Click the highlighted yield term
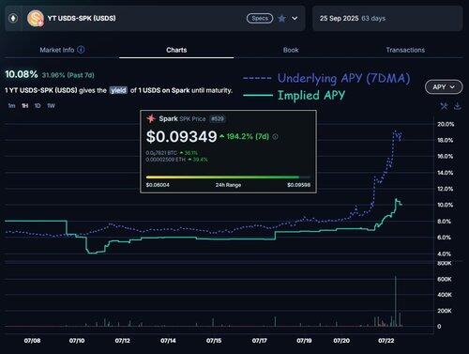 coord(118,90)
